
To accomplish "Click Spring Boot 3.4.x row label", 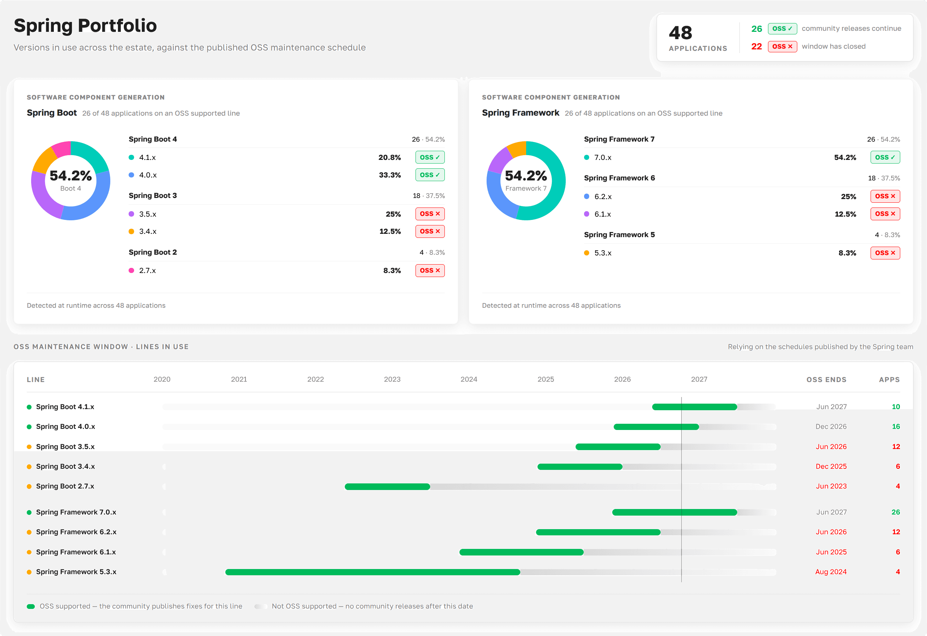I will [66, 466].
